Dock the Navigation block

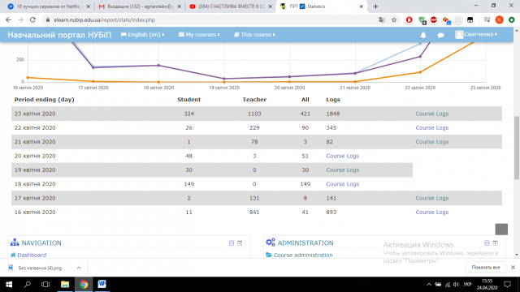(240, 243)
